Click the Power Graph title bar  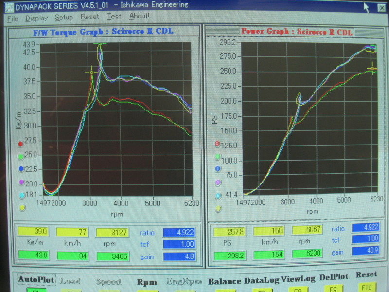point(295,32)
